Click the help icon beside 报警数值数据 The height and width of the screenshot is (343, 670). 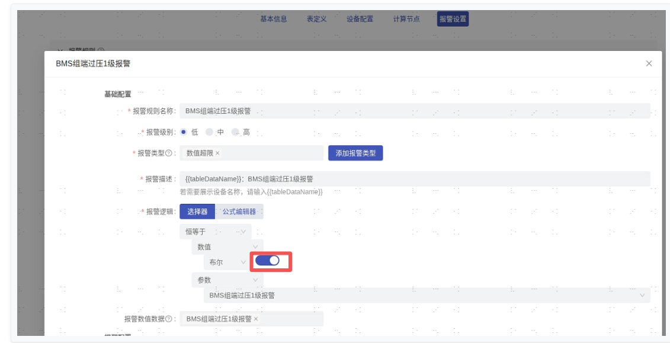[169, 319]
